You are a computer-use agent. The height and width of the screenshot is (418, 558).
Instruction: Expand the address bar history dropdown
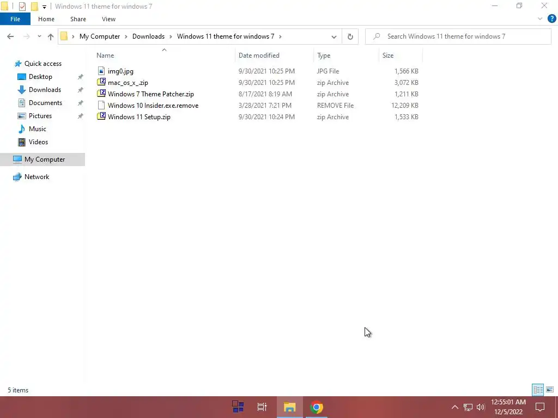pyautogui.click(x=334, y=36)
